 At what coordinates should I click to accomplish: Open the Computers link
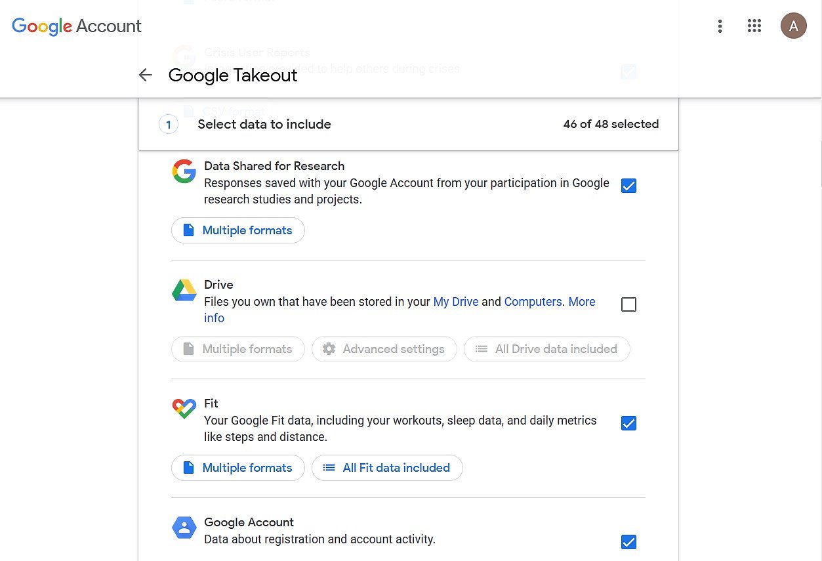(x=533, y=302)
